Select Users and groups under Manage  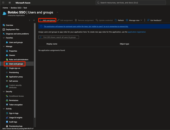click(x=16, y=64)
